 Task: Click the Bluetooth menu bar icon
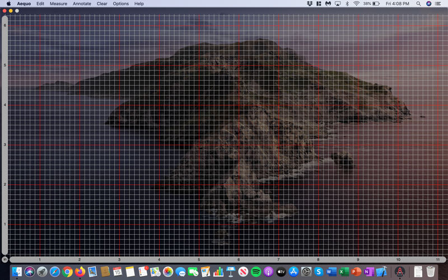347,3
